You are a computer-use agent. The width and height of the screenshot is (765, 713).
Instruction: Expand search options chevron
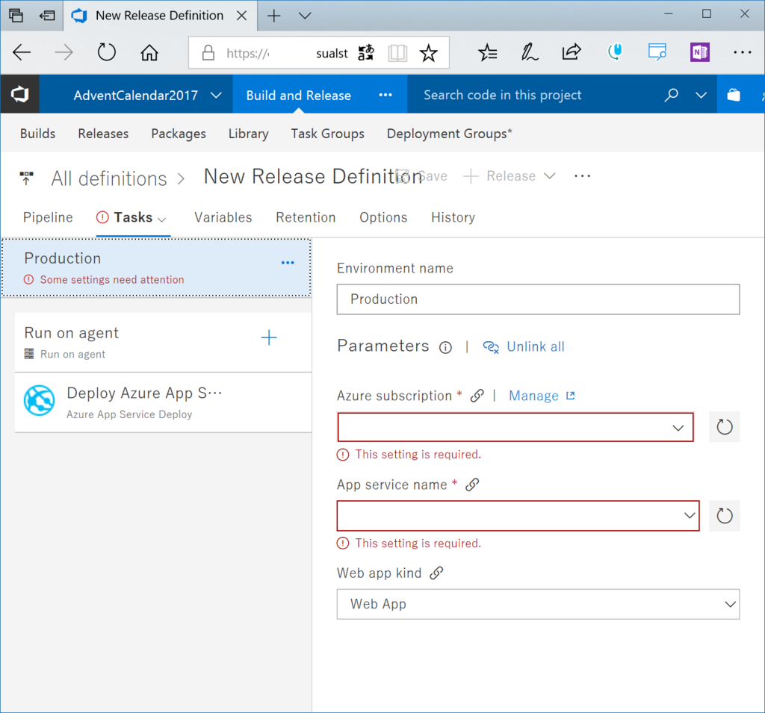point(701,95)
